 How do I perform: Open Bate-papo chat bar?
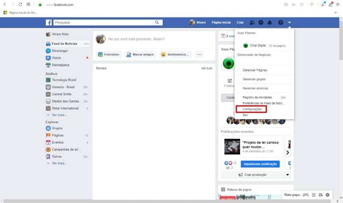(x=296, y=195)
